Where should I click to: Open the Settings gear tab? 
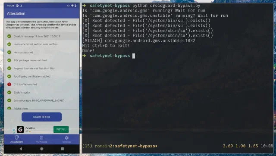[x=66, y=139]
